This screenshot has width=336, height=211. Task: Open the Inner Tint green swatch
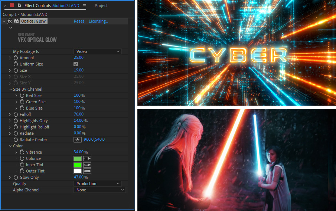pos(78,165)
